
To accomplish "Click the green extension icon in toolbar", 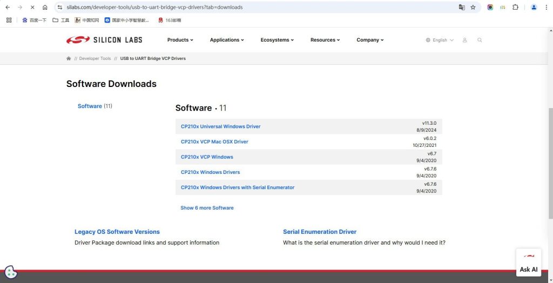I will coord(503,7).
